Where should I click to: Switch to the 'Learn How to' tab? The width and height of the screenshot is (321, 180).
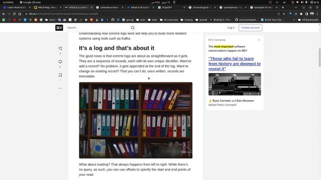pos(16,7)
